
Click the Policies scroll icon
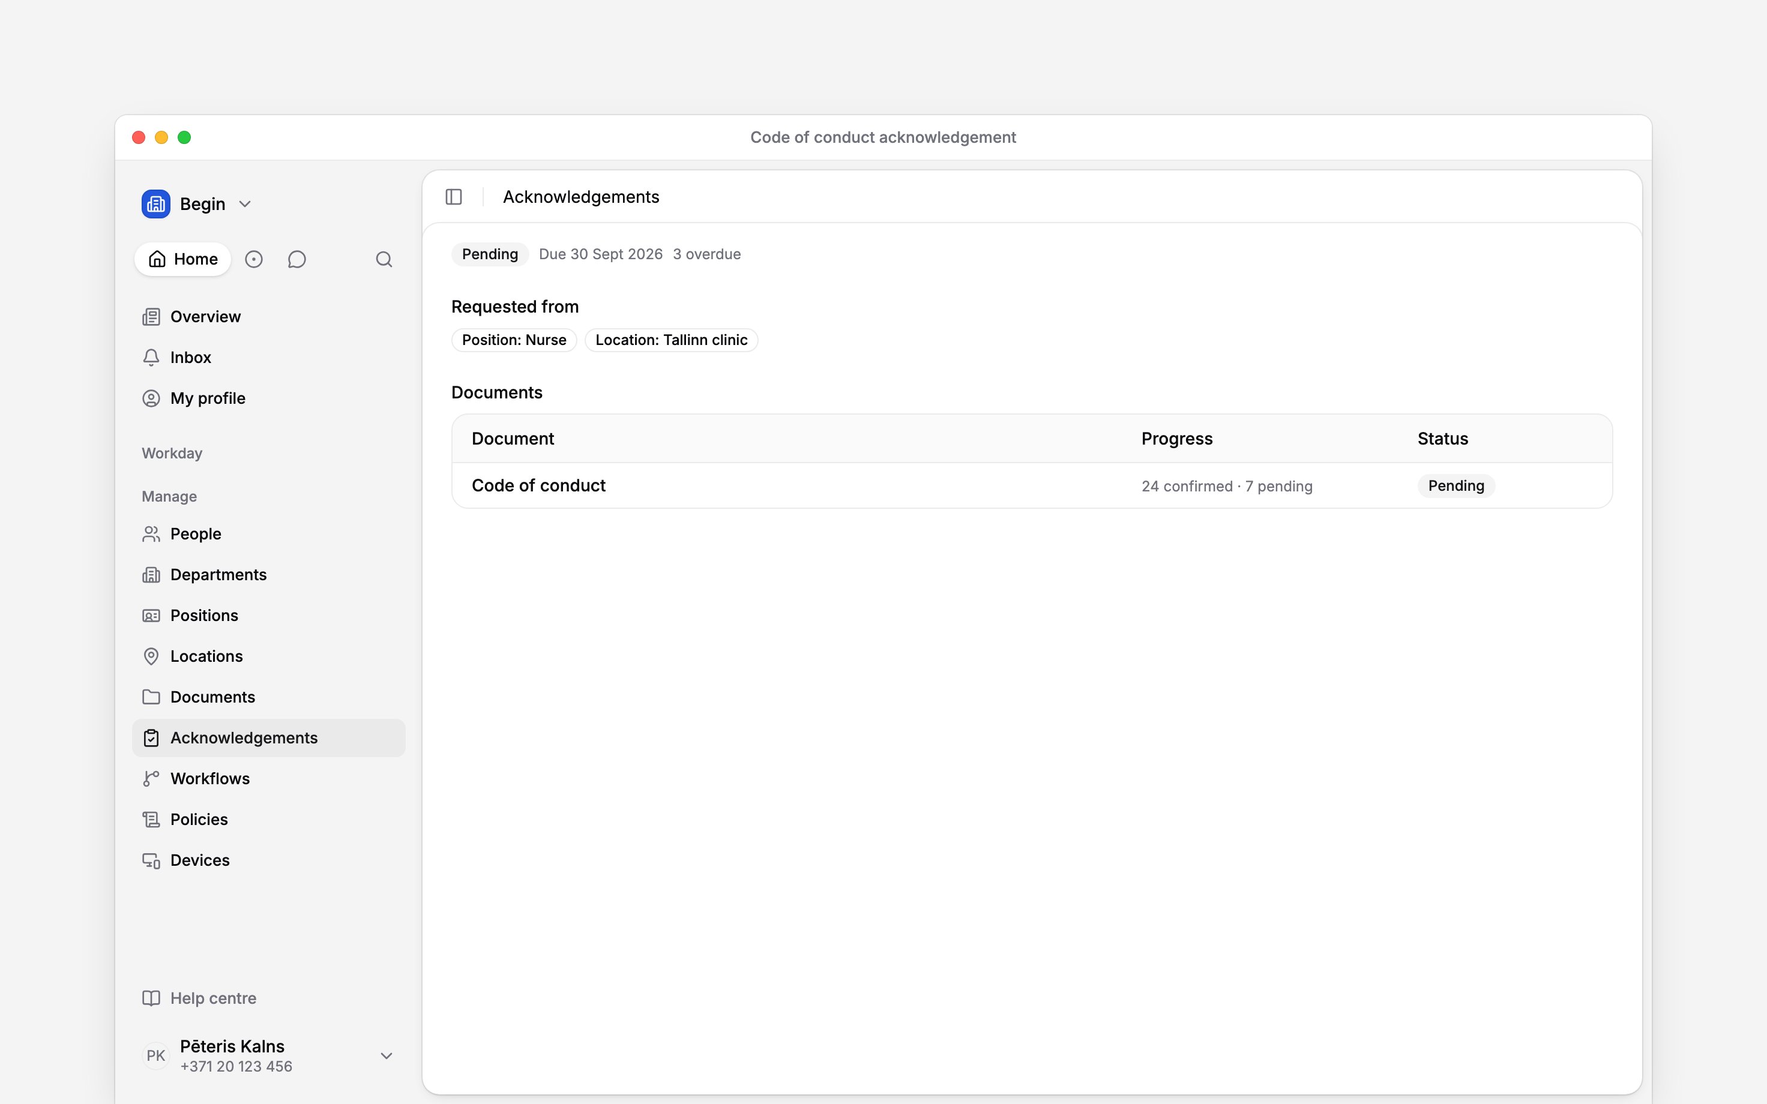[151, 820]
